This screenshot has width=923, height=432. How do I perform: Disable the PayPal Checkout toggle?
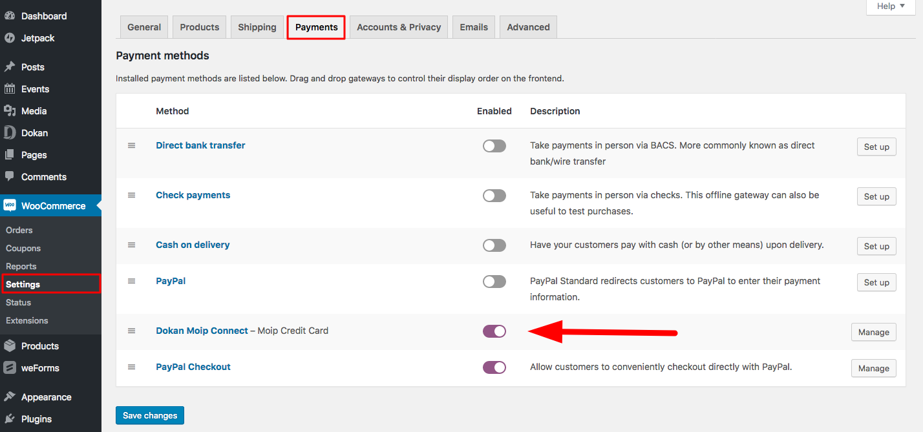point(494,367)
